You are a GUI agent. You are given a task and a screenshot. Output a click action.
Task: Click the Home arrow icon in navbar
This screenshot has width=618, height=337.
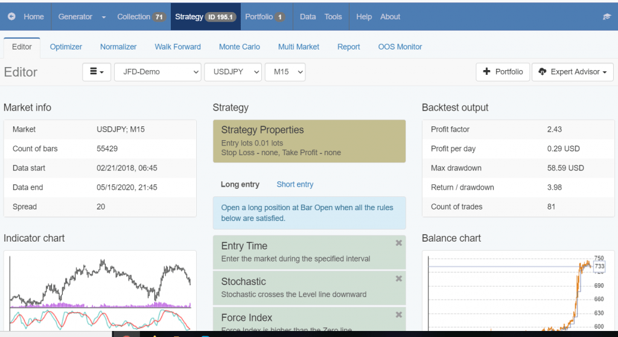click(11, 17)
